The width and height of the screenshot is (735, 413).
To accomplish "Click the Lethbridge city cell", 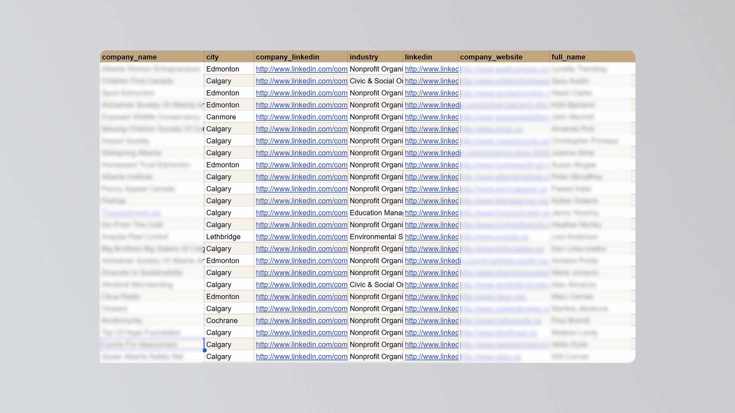I will point(223,237).
